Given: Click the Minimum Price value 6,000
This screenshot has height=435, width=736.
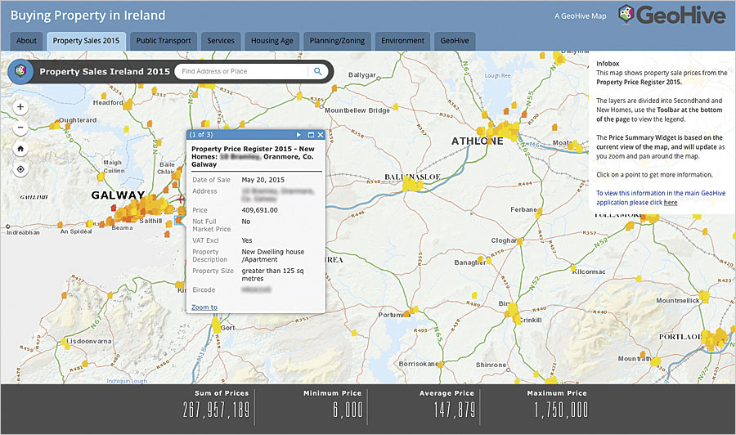Looking at the screenshot, I should pos(348,410).
